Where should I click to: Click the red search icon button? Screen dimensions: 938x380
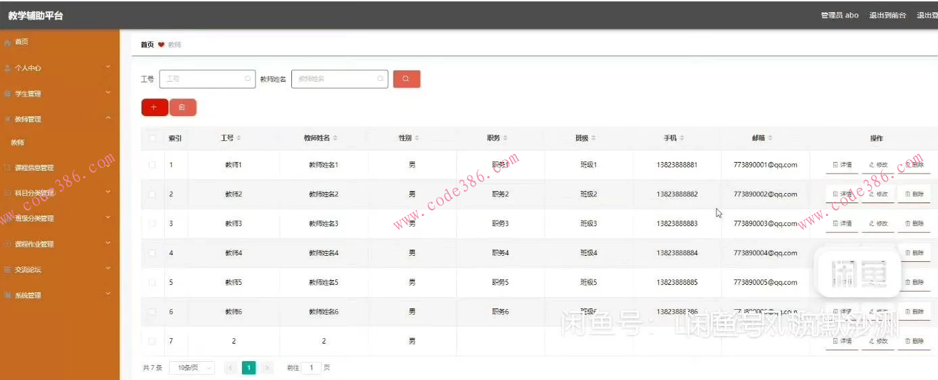[406, 79]
